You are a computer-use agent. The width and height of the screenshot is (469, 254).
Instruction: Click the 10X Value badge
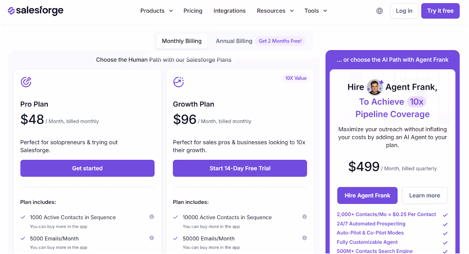tap(296, 78)
